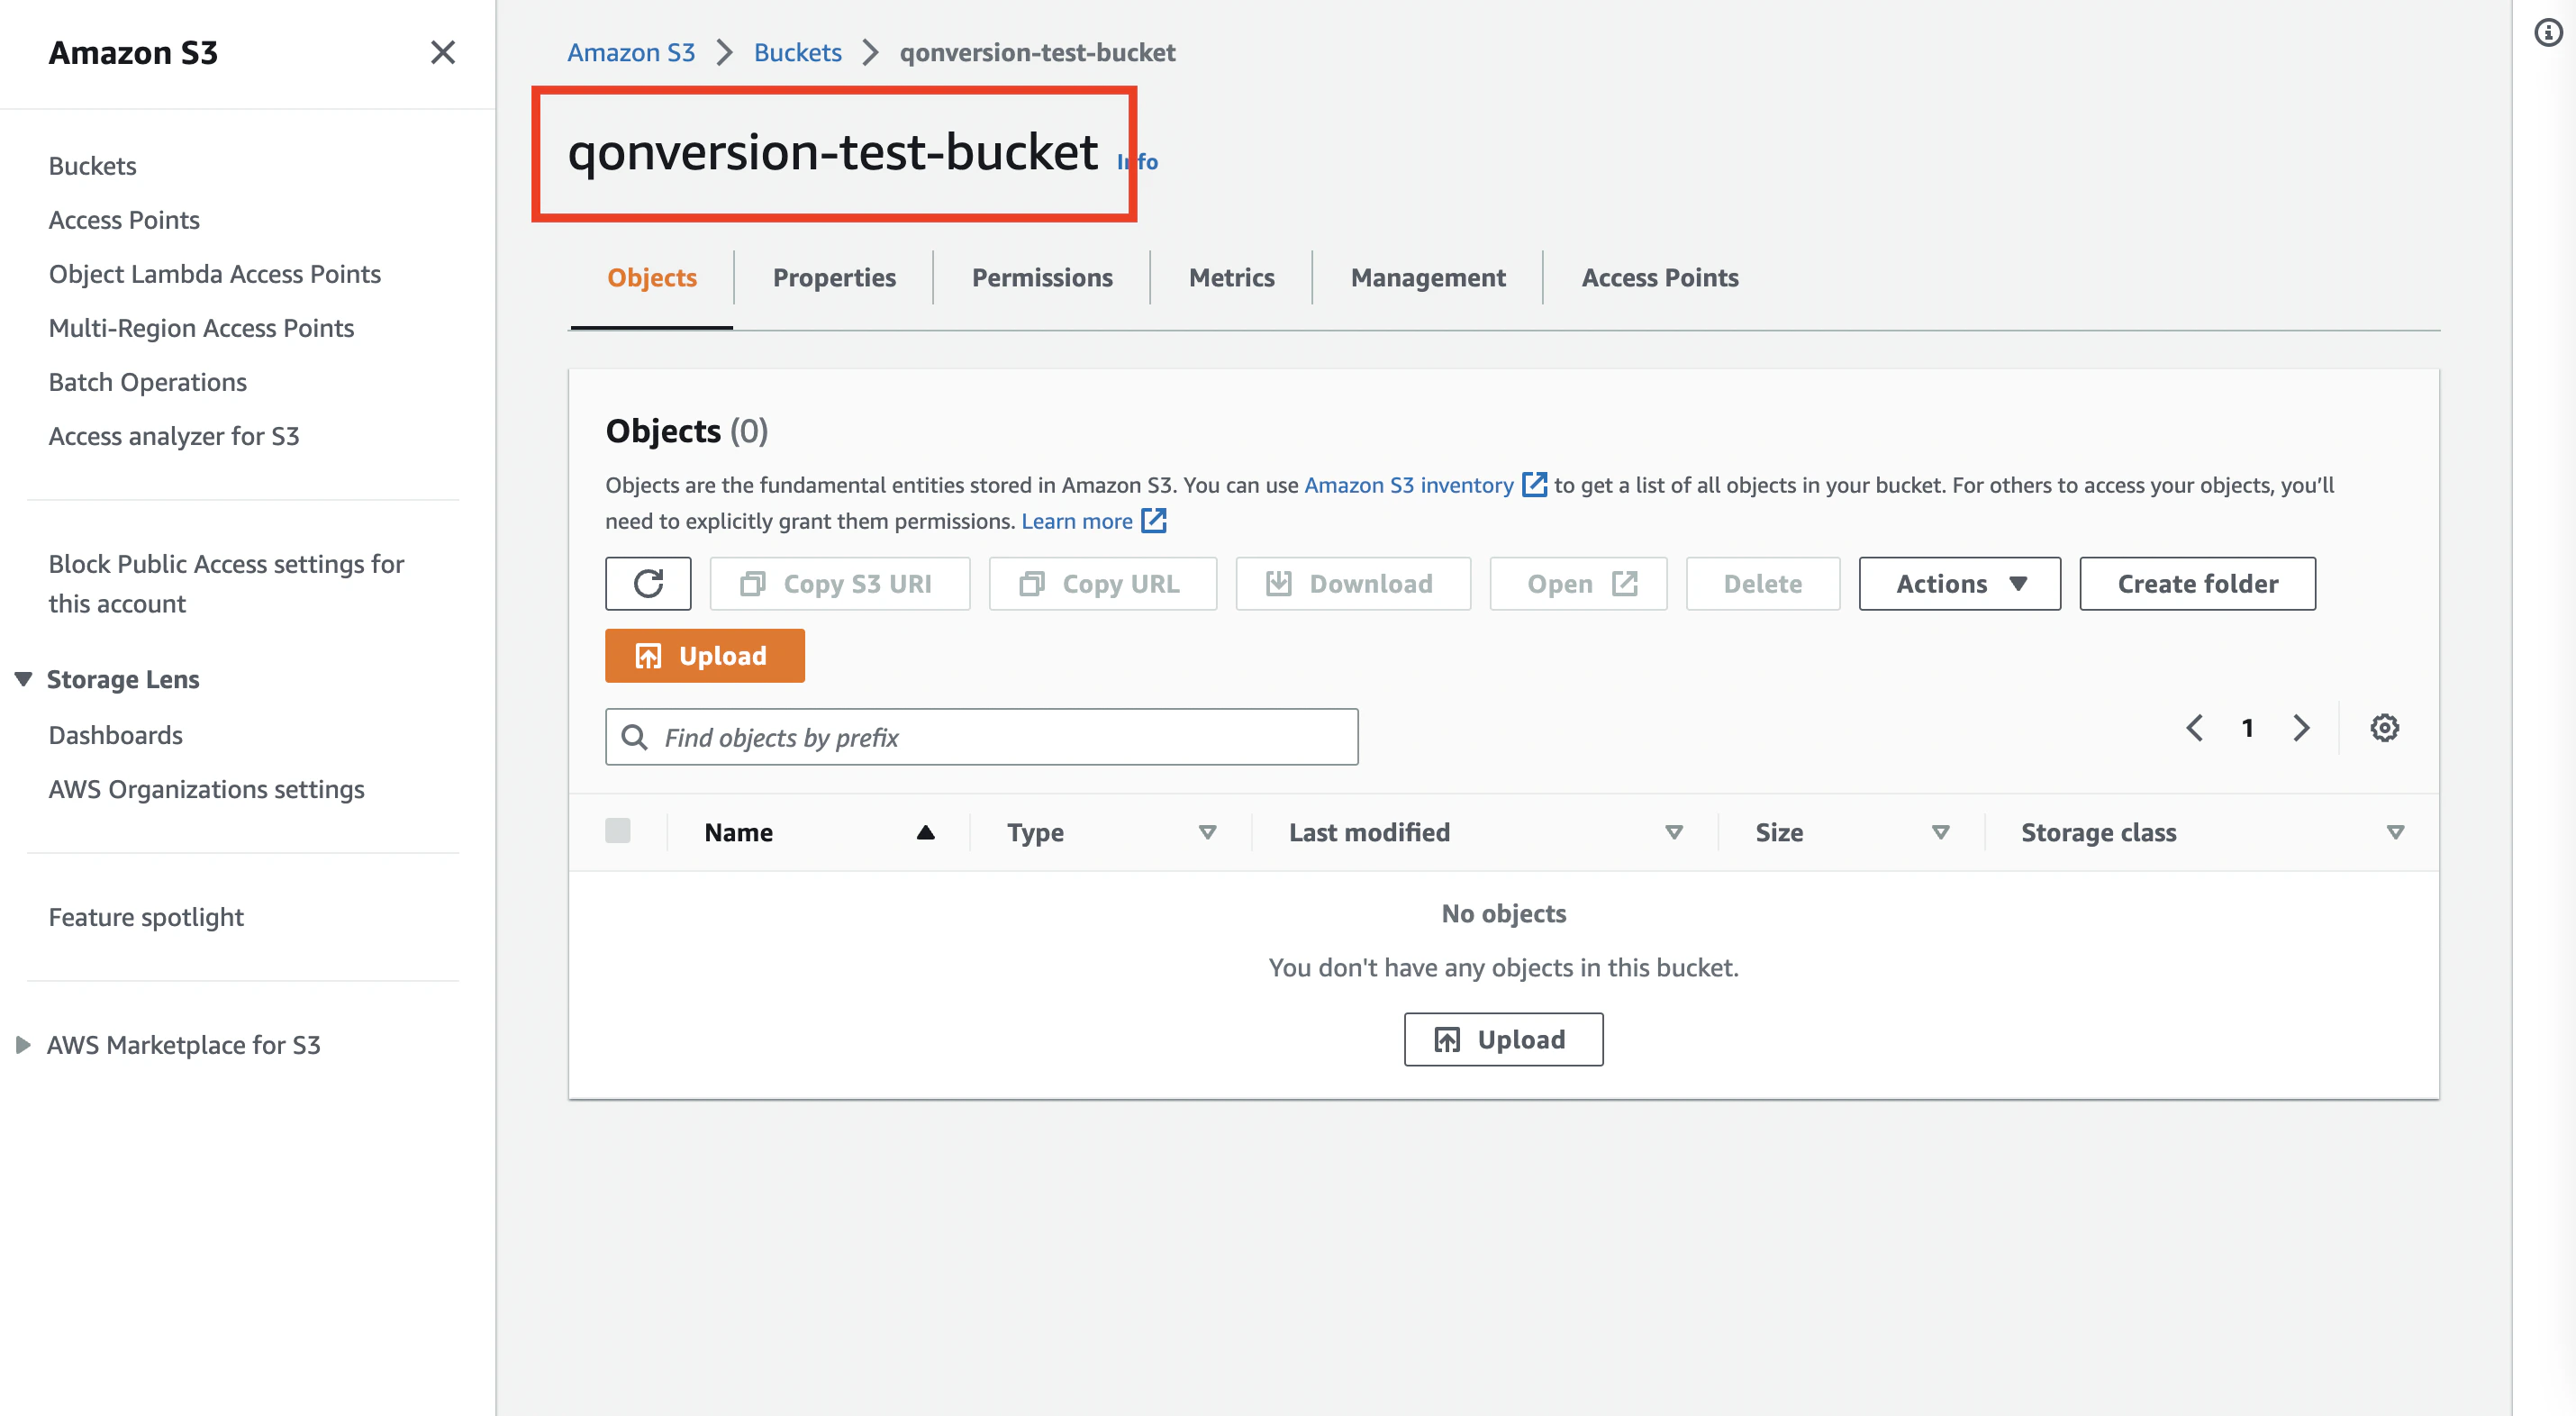2576x1416 pixels.
Task: Open the Amazon S3 inventory link
Action: (x=1408, y=485)
